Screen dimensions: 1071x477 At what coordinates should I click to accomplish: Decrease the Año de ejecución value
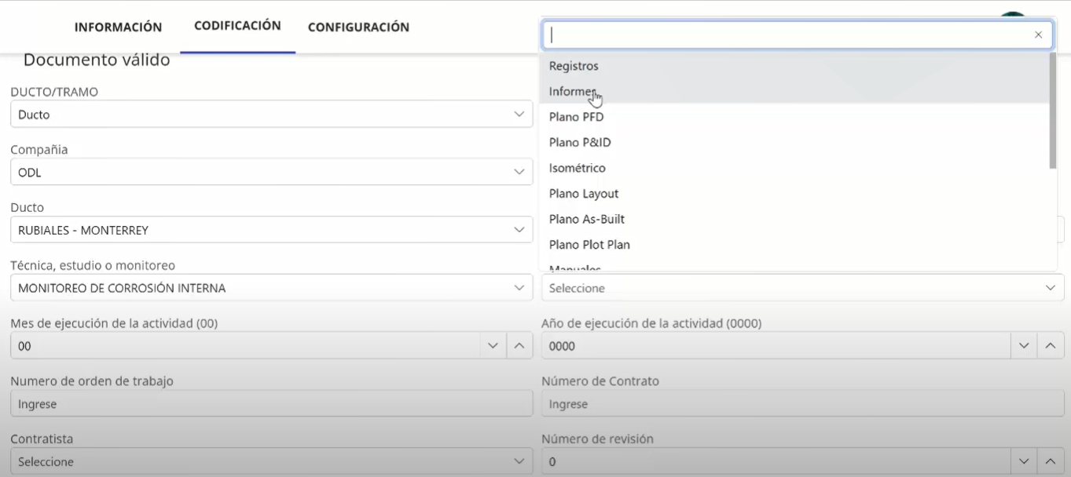(x=1023, y=346)
